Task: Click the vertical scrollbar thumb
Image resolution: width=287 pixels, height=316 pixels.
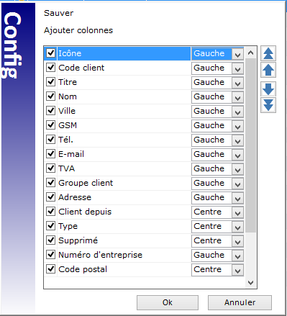Action: tap(251, 145)
